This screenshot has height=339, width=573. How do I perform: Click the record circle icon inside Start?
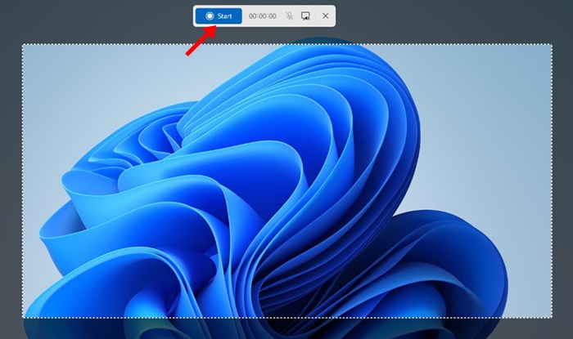tap(210, 16)
